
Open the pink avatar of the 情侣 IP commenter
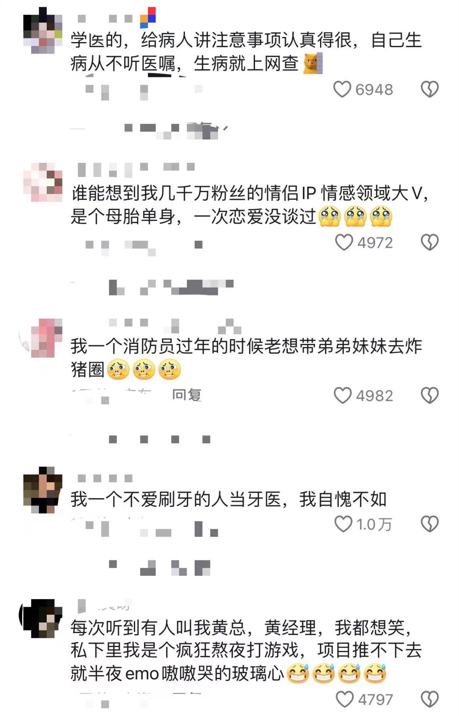(42, 182)
